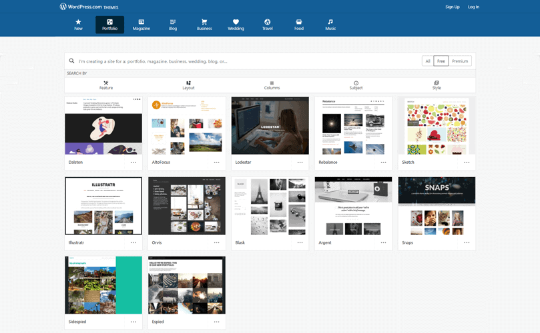
Task: Open the Business cart icon category
Action: click(x=204, y=22)
